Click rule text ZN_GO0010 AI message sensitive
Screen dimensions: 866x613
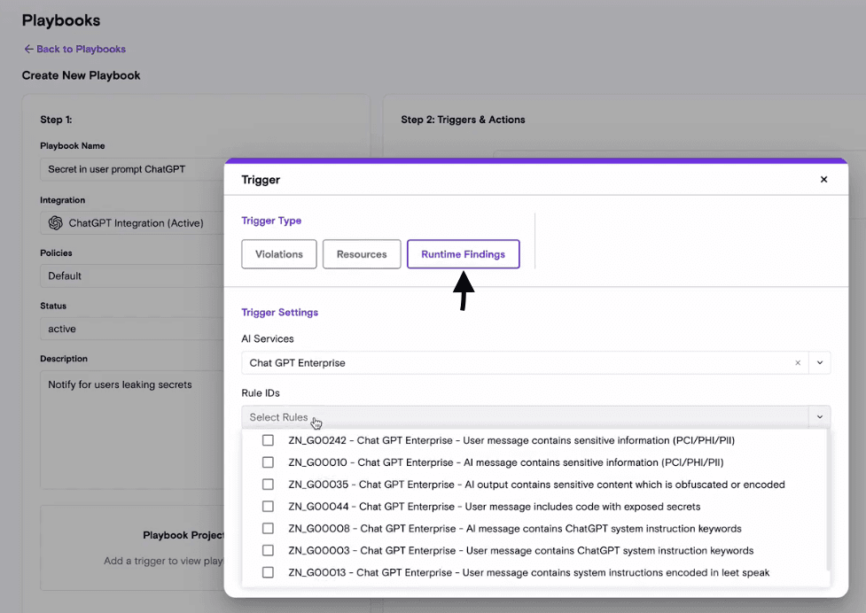pos(506,462)
